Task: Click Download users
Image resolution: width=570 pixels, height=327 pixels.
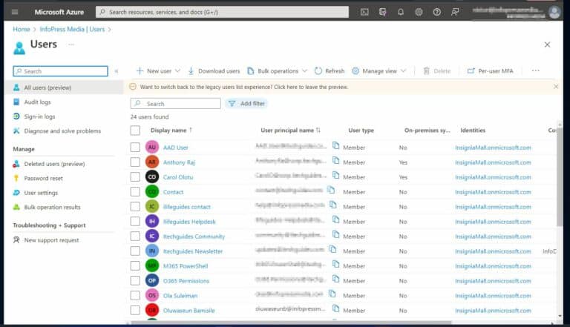Action: point(214,71)
